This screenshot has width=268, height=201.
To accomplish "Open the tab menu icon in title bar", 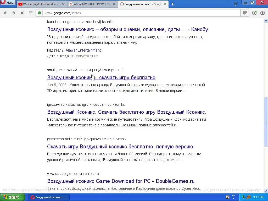I will point(236,4).
